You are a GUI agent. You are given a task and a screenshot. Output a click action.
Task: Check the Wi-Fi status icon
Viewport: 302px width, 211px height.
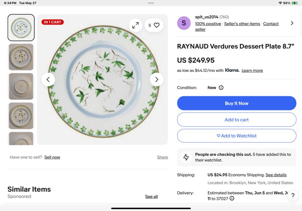[280, 3]
